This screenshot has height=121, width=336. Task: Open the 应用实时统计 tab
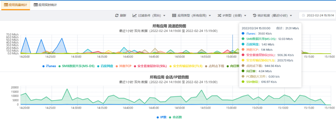[45, 5]
